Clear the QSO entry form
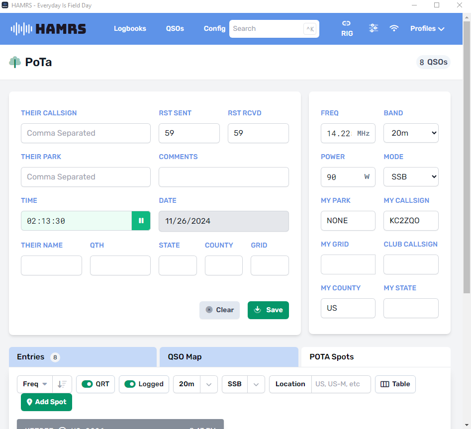 coord(219,310)
